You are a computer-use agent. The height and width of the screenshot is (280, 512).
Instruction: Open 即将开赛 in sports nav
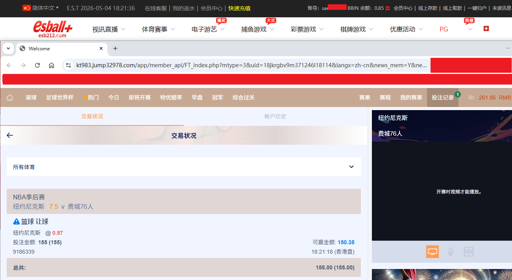pyautogui.click(x=140, y=98)
